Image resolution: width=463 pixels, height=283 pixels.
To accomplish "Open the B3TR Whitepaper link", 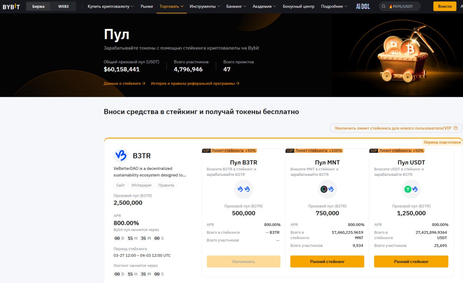I will [x=141, y=185].
